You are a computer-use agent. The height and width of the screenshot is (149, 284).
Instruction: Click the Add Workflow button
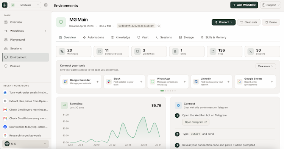tap(244, 5)
